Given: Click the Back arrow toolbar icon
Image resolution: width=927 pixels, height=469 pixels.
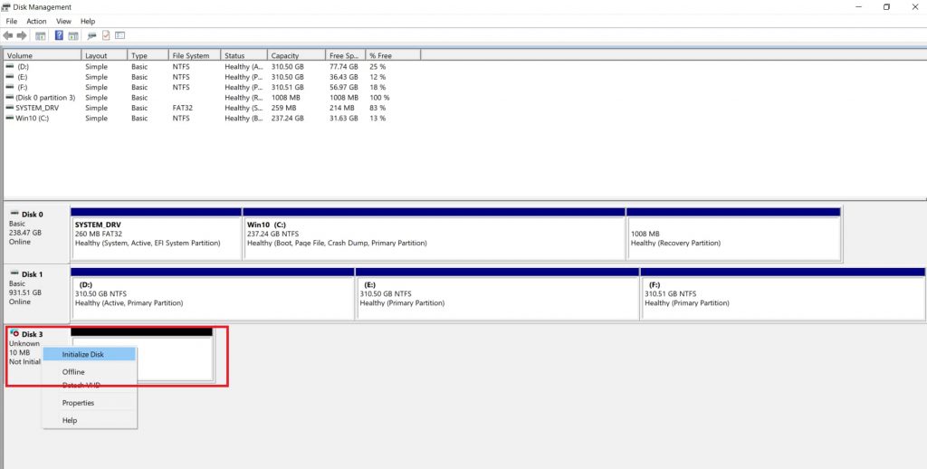Looking at the screenshot, I should click(7, 36).
